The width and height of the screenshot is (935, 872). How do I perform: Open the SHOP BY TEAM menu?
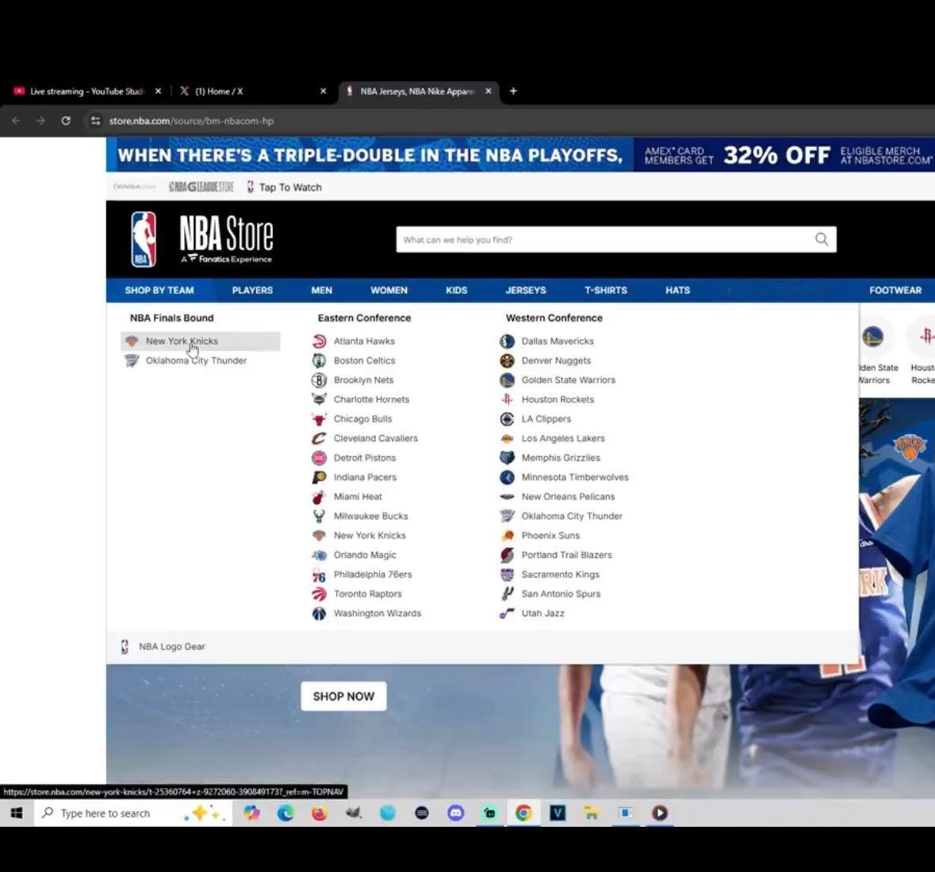pos(159,290)
